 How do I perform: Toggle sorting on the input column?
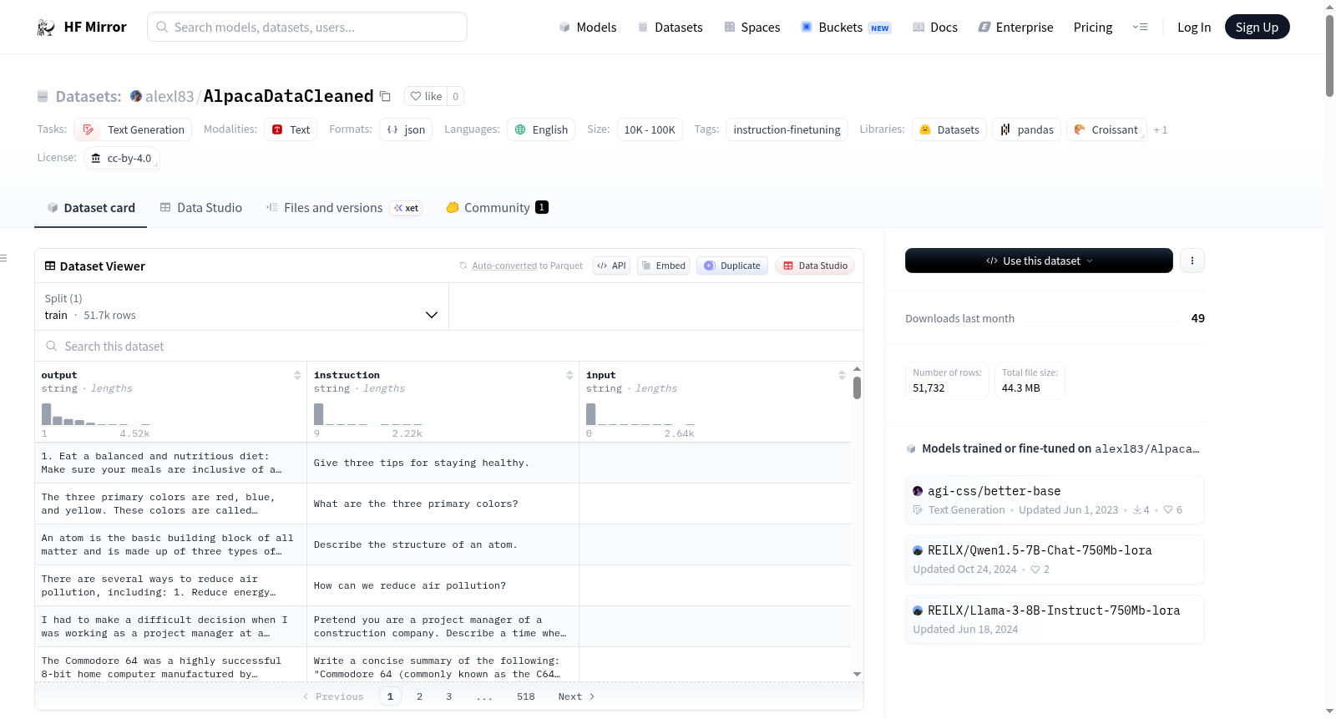click(x=842, y=375)
